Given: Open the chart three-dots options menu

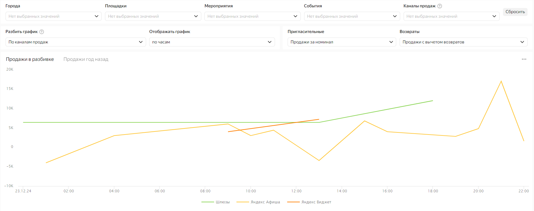Looking at the screenshot, I should click(524, 59).
